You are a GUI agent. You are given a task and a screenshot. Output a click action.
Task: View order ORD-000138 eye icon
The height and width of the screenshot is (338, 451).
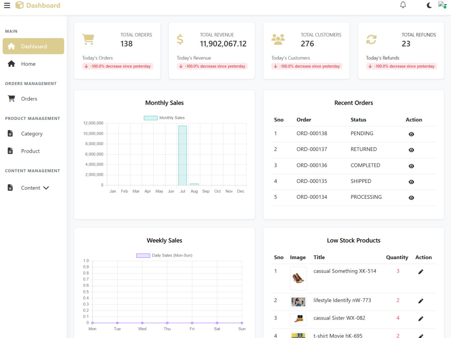(411, 134)
